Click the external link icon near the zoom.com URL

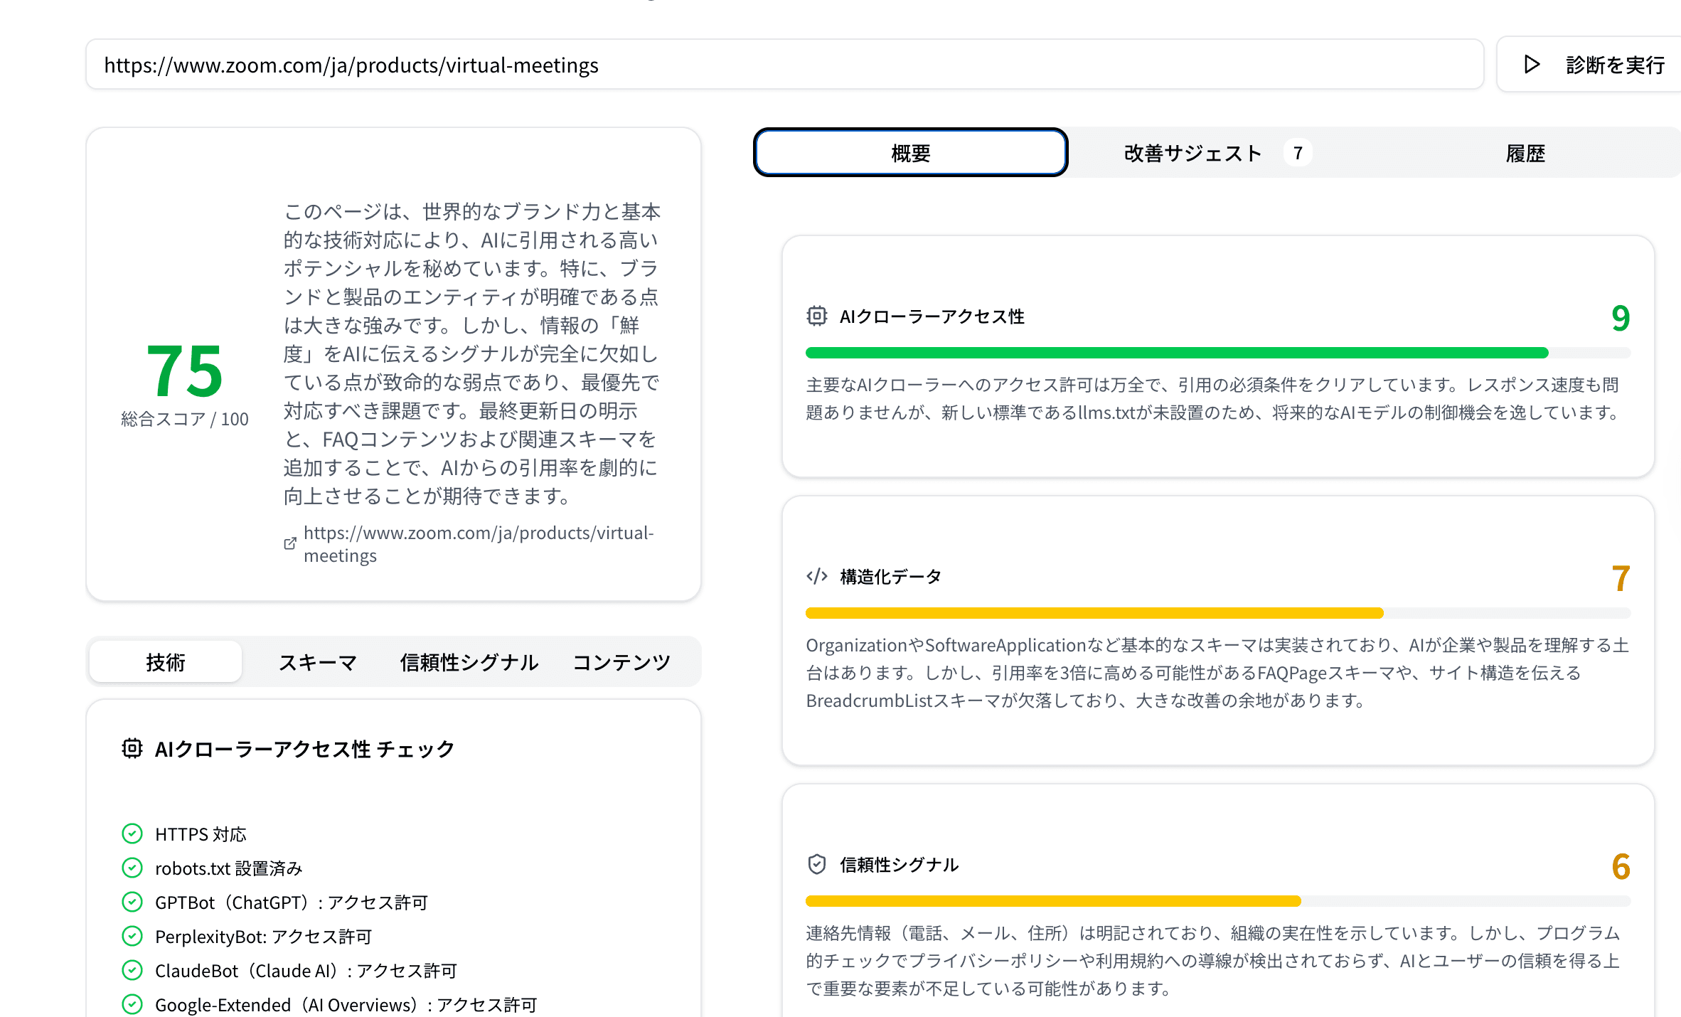[289, 543]
